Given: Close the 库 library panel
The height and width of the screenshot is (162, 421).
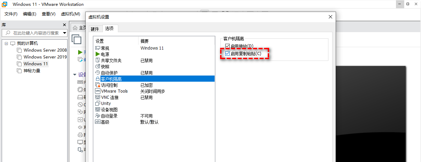Looking at the screenshot, I should click(x=64, y=25).
